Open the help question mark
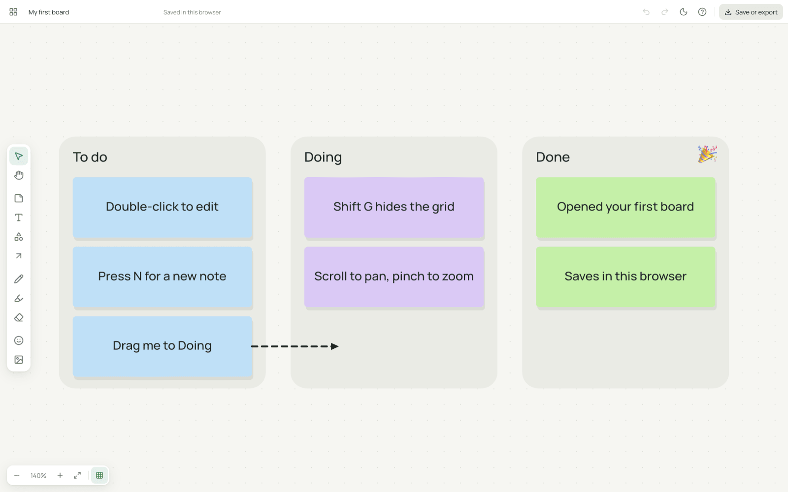This screenshot has height=492, width=788. 702,12
